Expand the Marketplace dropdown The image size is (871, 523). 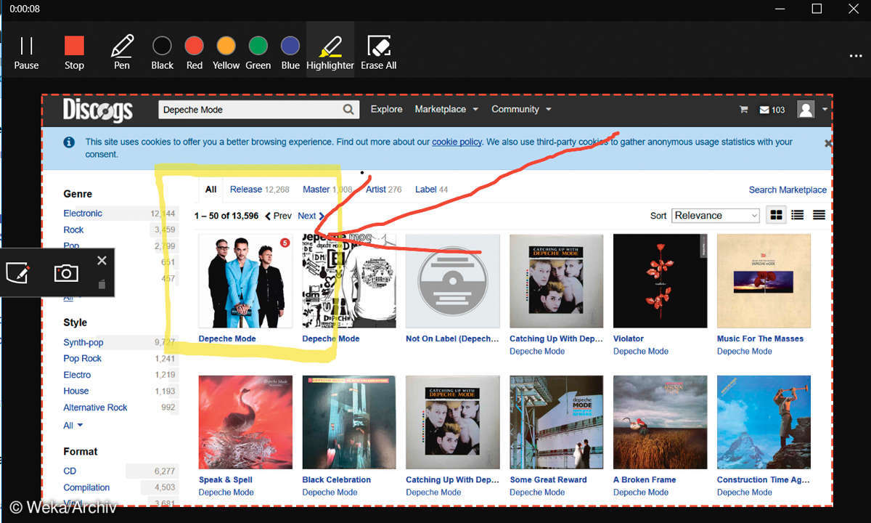(446, 109)
